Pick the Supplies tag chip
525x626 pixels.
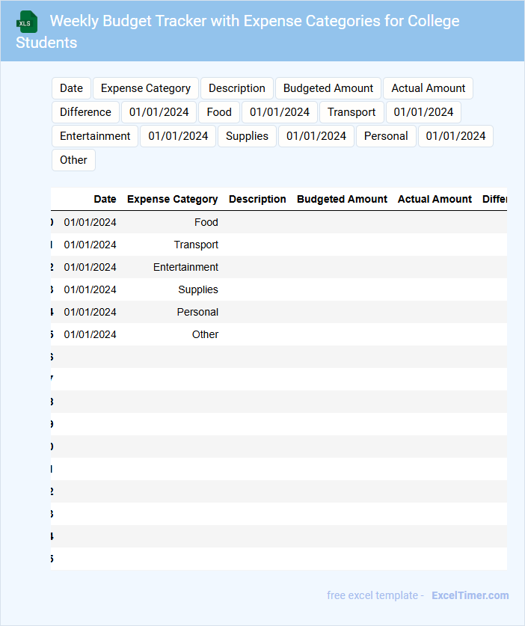(247, 136)
